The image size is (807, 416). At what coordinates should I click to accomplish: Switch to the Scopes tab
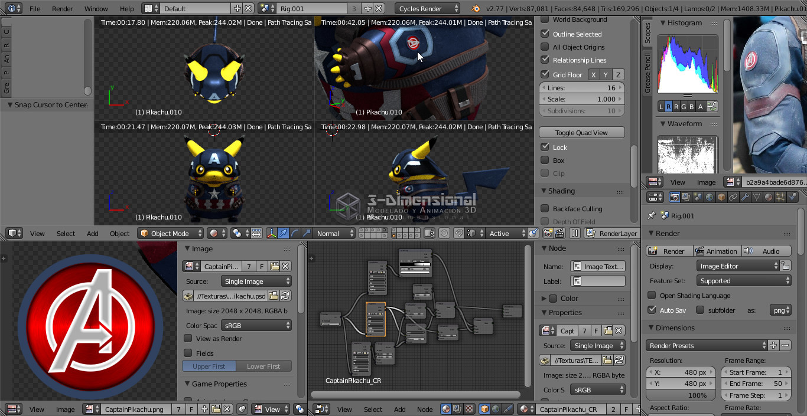(647, 34)
